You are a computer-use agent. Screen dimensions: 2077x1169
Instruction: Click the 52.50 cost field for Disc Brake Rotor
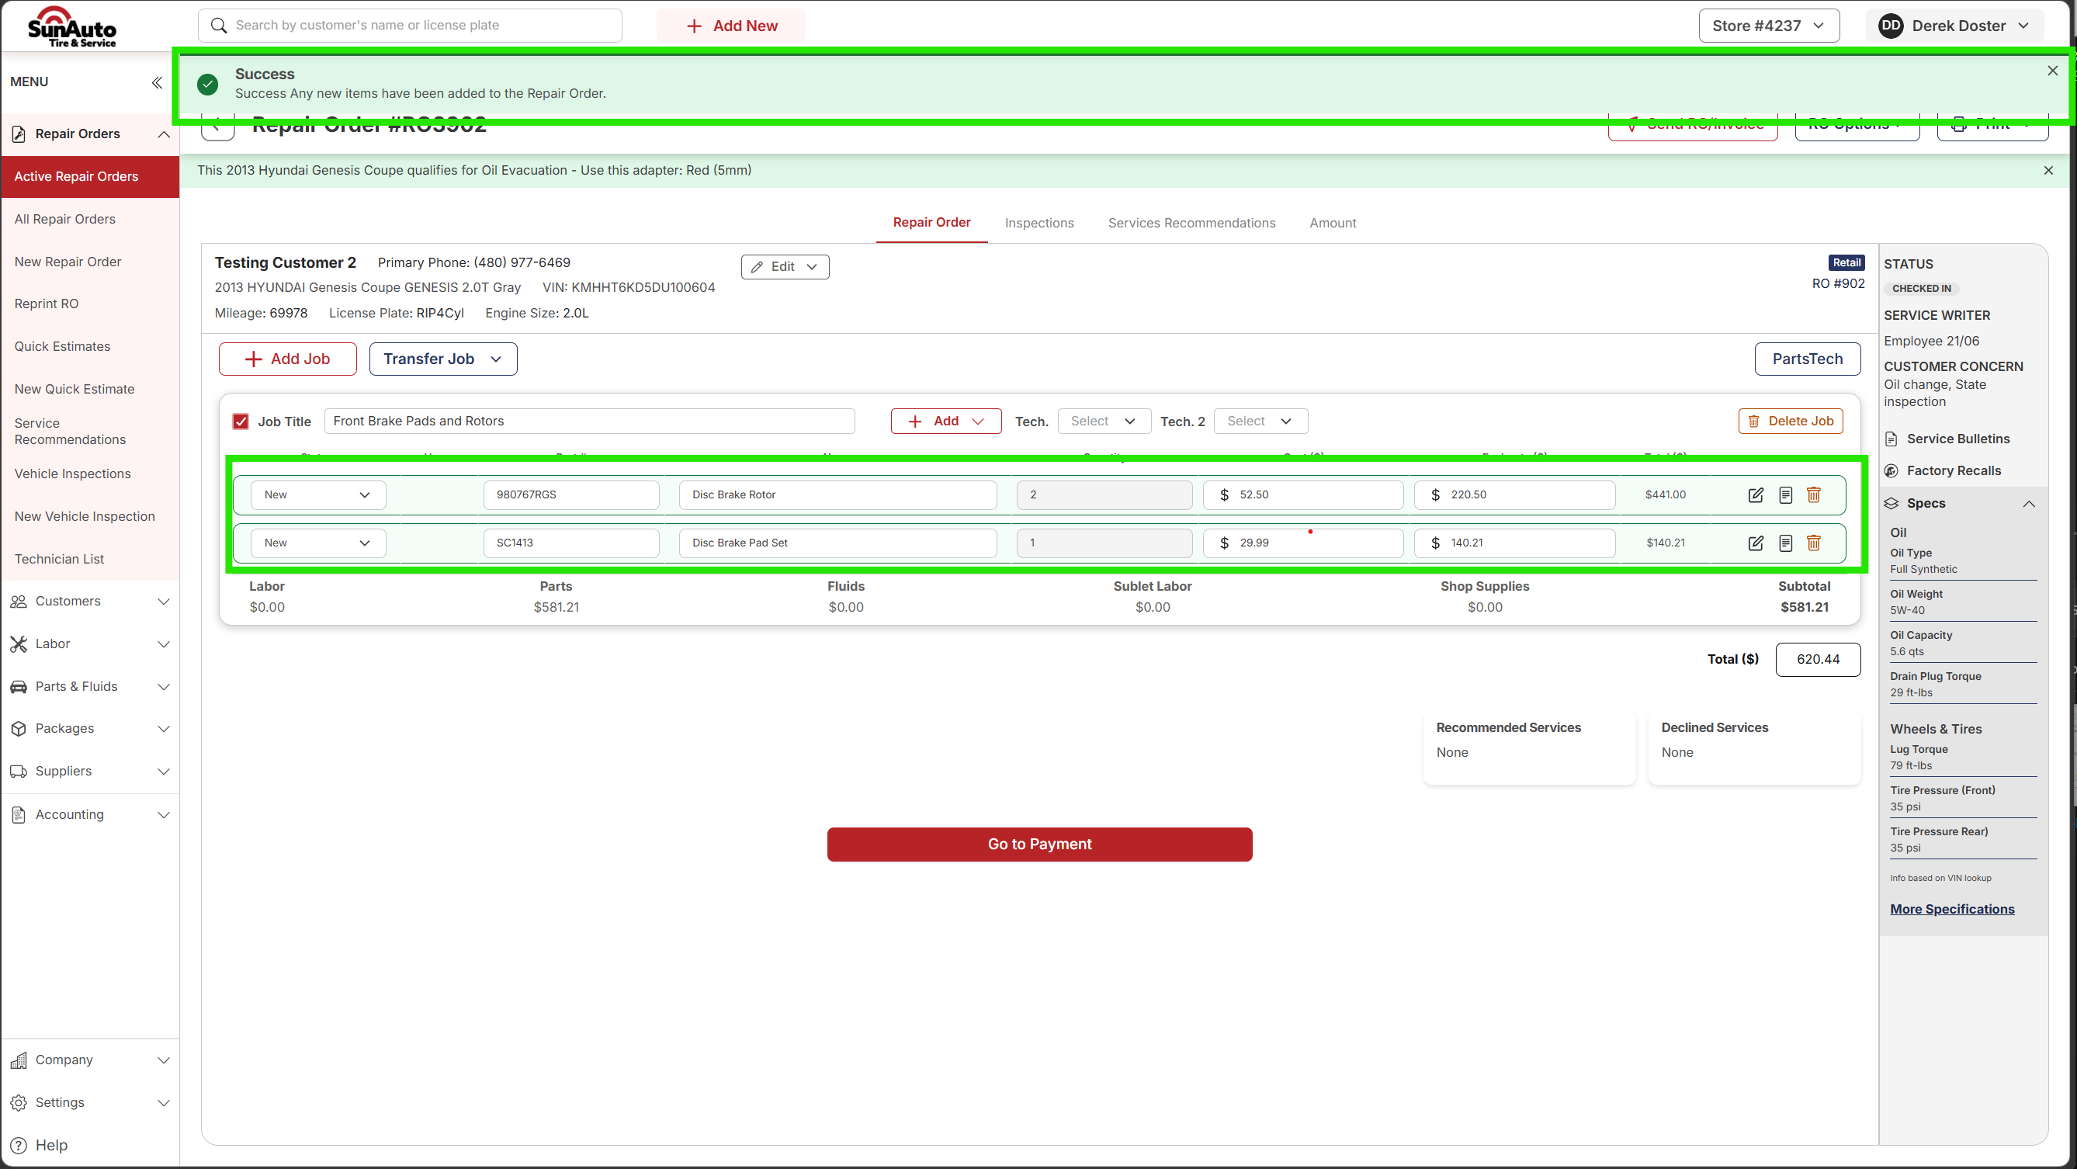(x=1303, y=495)
